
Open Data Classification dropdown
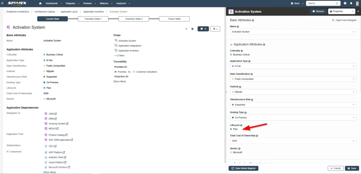[293, 79]
